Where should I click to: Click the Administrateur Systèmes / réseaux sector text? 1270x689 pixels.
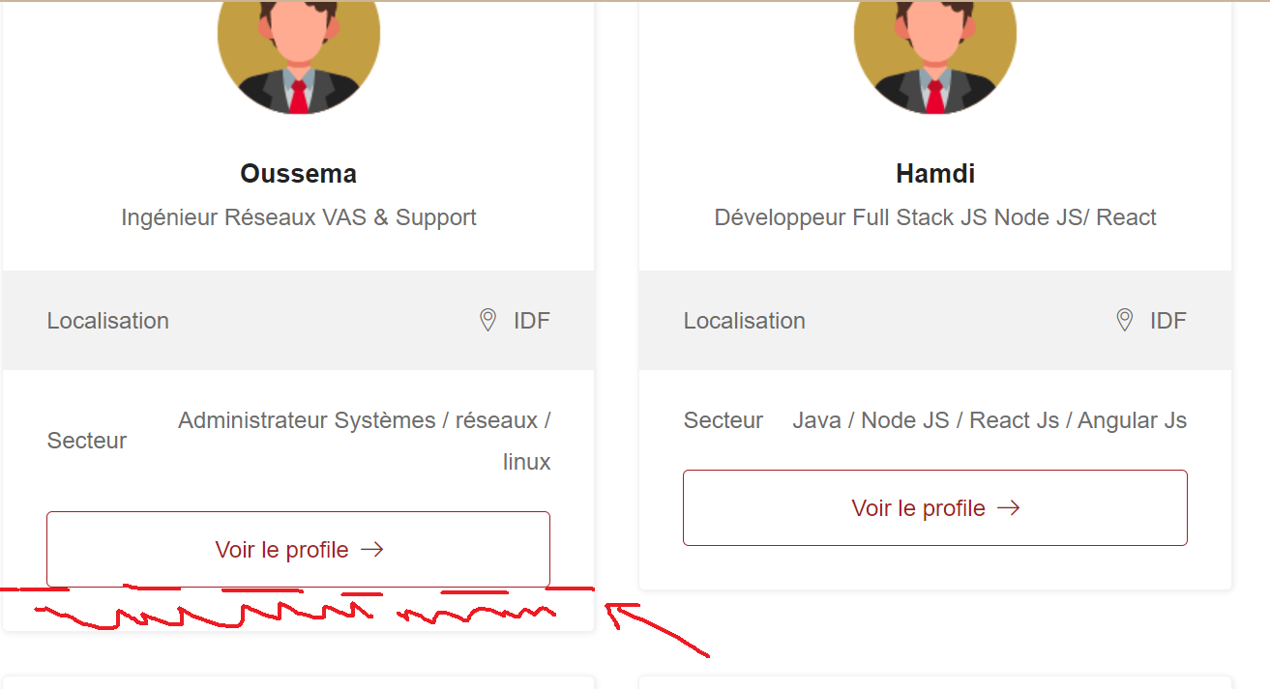coord(365,441)
